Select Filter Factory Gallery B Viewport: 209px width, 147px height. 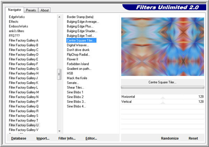point(24,45)
